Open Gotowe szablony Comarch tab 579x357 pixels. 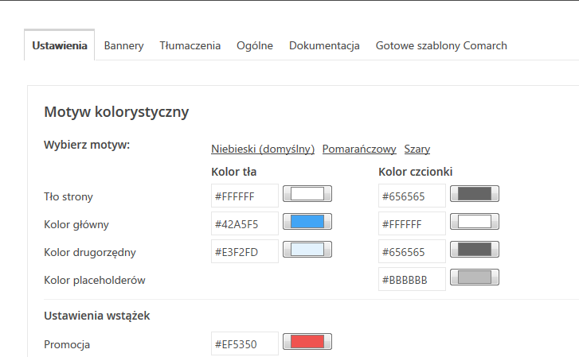(x=441, y=46)
